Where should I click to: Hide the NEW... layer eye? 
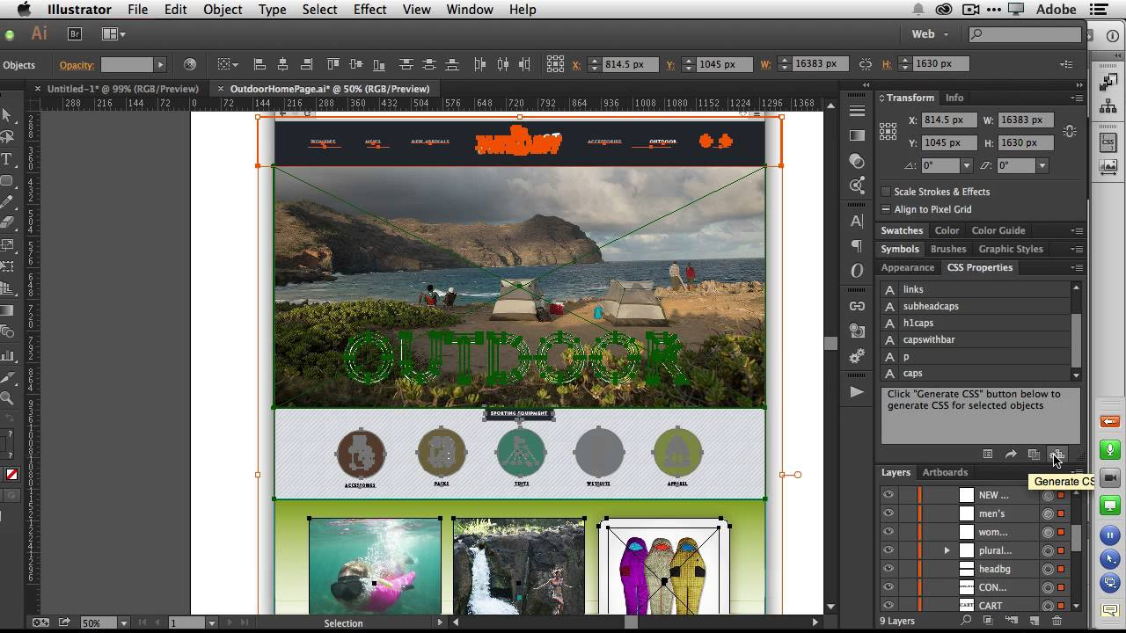pyautogui.click(x=888, y=495)
